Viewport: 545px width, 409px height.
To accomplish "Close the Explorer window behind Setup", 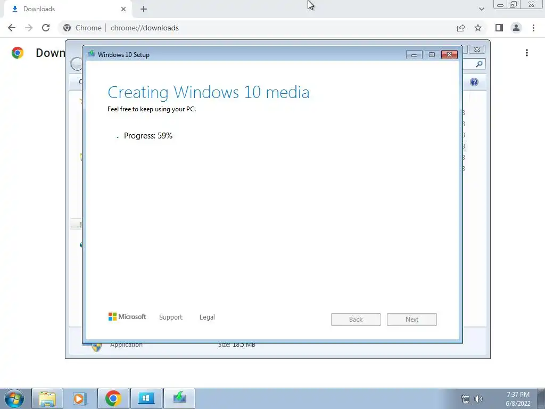I will pyautogui.click(x=477, y=50).
